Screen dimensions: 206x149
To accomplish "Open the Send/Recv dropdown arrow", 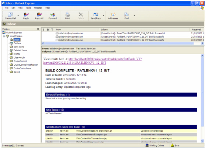I will click(104, 16).
